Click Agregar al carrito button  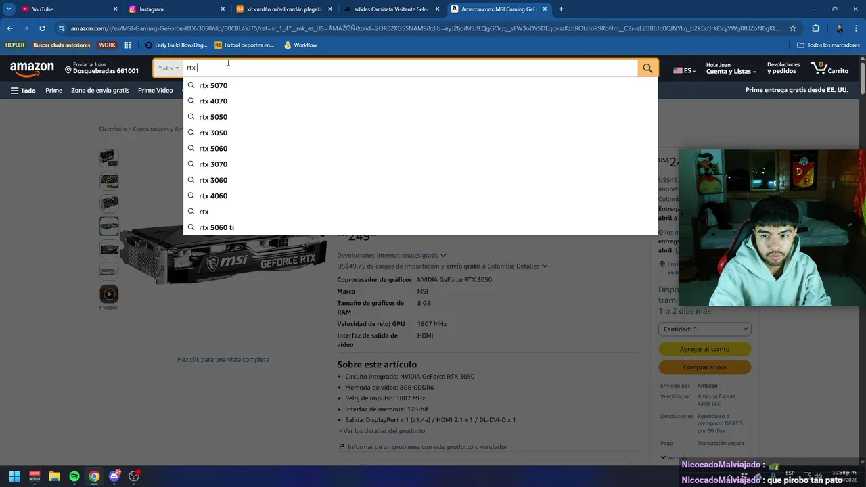[704, 349]
